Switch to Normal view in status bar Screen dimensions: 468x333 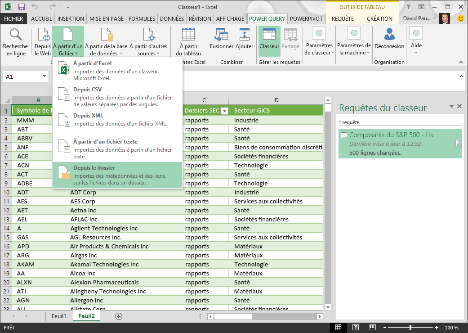pos(339,328)
